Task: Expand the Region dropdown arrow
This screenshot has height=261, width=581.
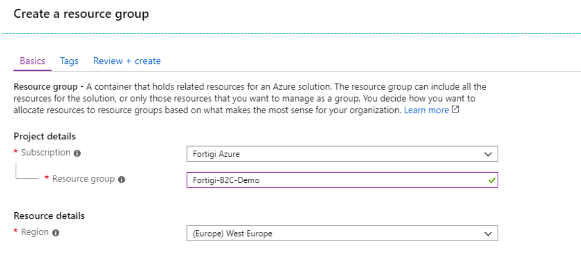Action: (x=488, y=233)
